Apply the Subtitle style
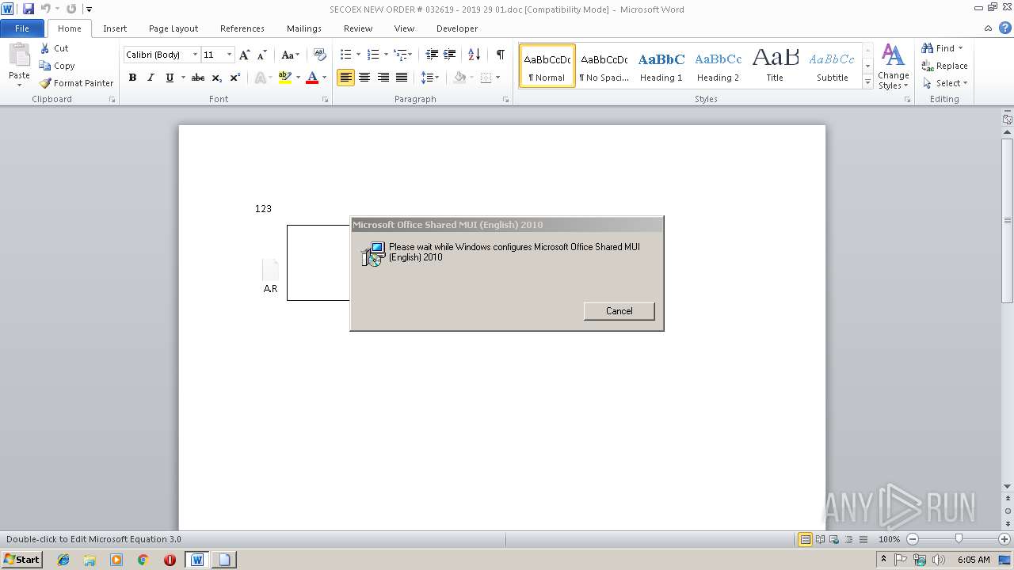The image size is (1014, 570). click(x=833, y=66)
